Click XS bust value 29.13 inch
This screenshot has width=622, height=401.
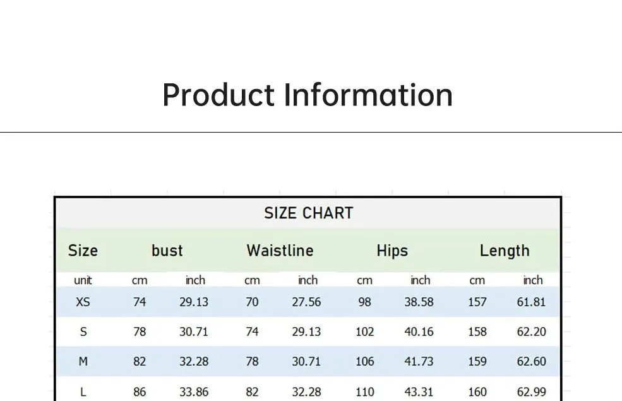tap(194, 302)
